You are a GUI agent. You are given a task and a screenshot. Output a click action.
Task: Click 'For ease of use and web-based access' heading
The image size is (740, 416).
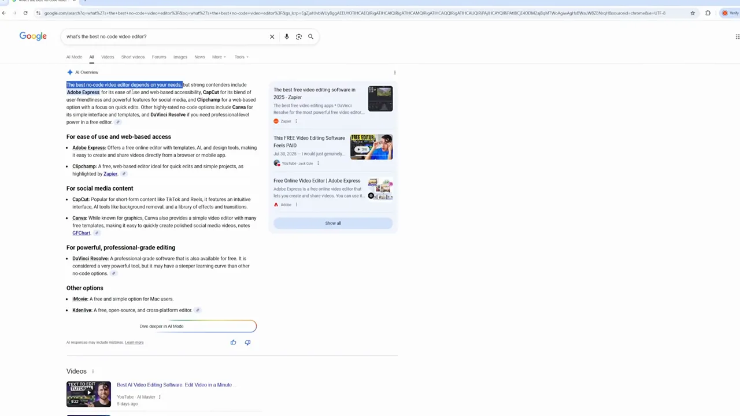point(119,137)
